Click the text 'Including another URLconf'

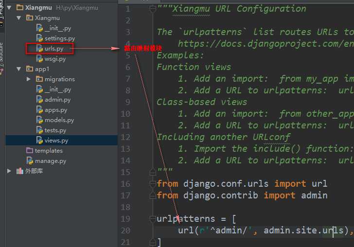(224, 137)
